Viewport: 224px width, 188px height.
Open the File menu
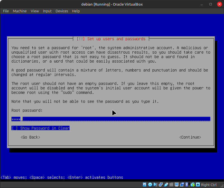(x=6, y=11)
